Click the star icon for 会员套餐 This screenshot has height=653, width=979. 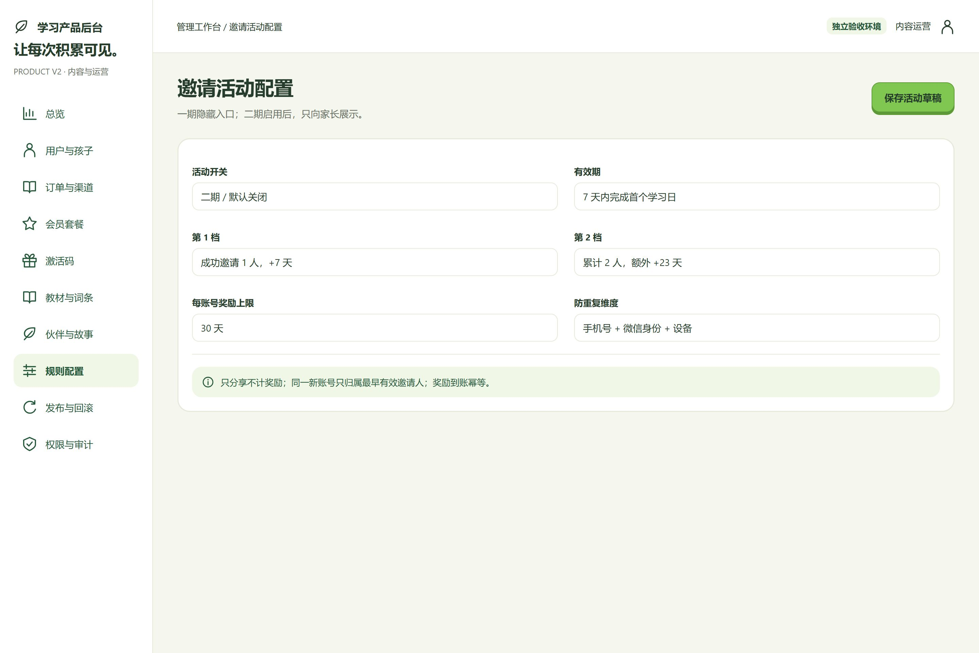(30, 224)
